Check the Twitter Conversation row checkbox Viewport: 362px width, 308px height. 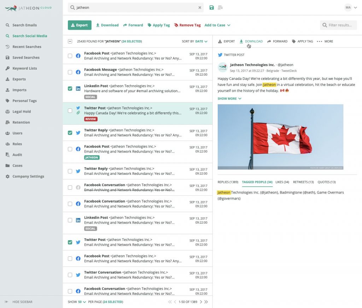pyautogui.click(x=70, y=275)
